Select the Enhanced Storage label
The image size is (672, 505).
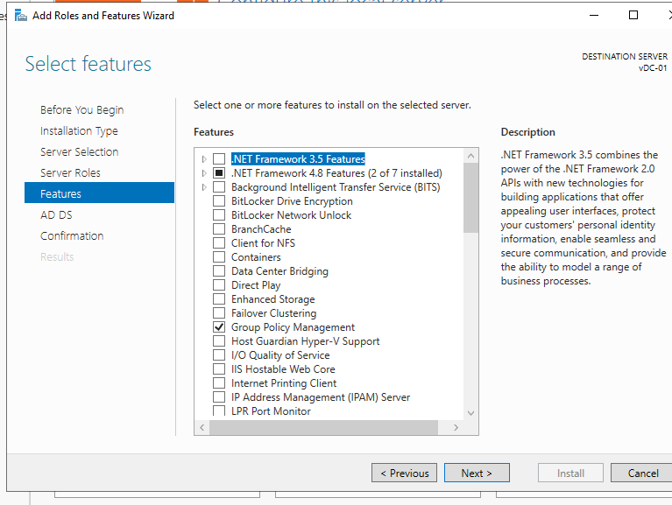pyautogui.click(x=273, y=299)
